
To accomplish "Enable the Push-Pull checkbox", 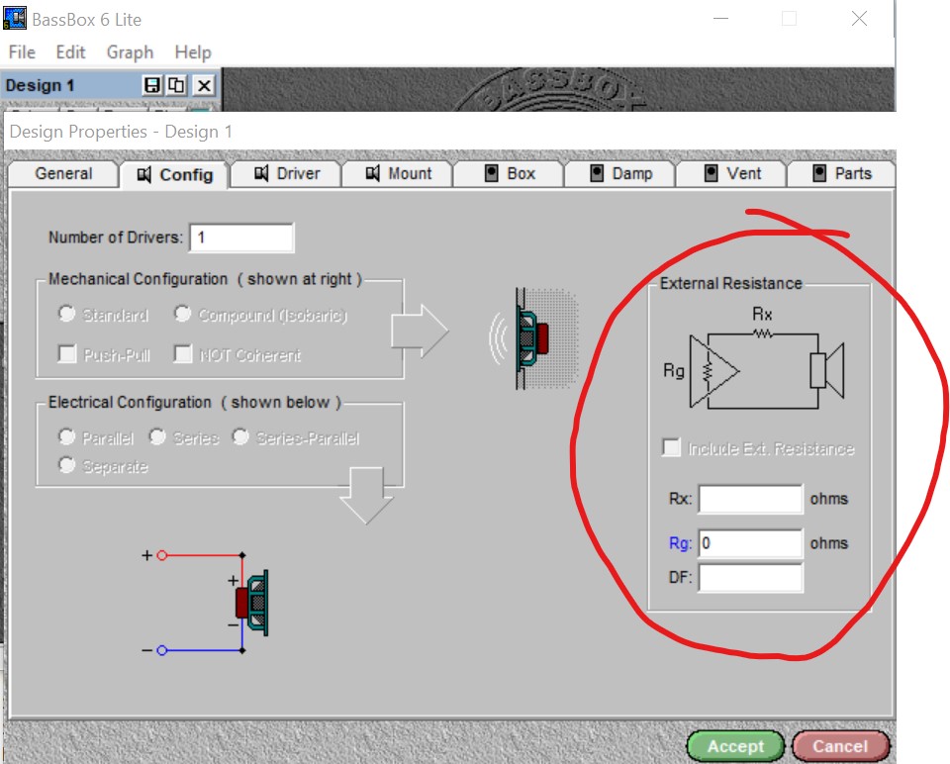I will click(x=66, y=354).
